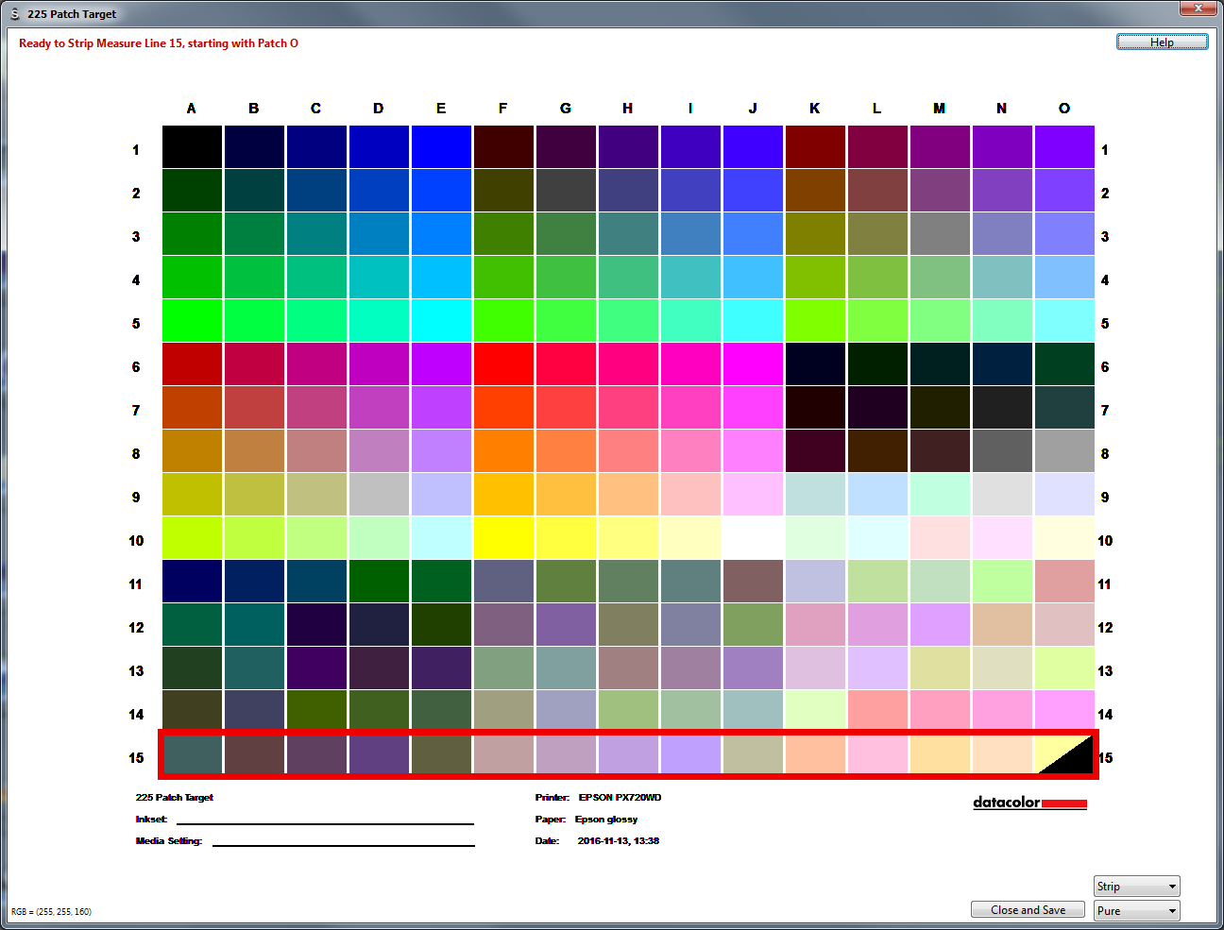The image size is (1224, 930).
Task: Select violet patch O1
Action: 1064,147
